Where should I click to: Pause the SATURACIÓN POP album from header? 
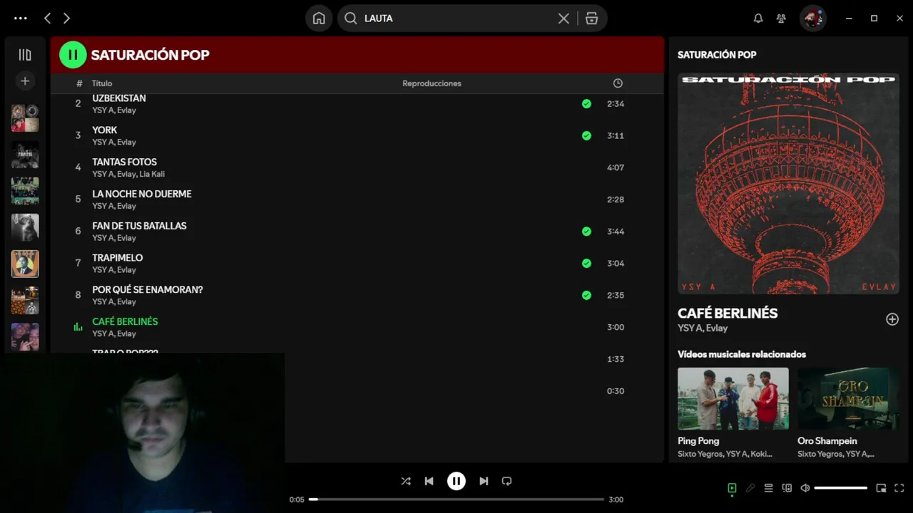click(x=73, y=55)
